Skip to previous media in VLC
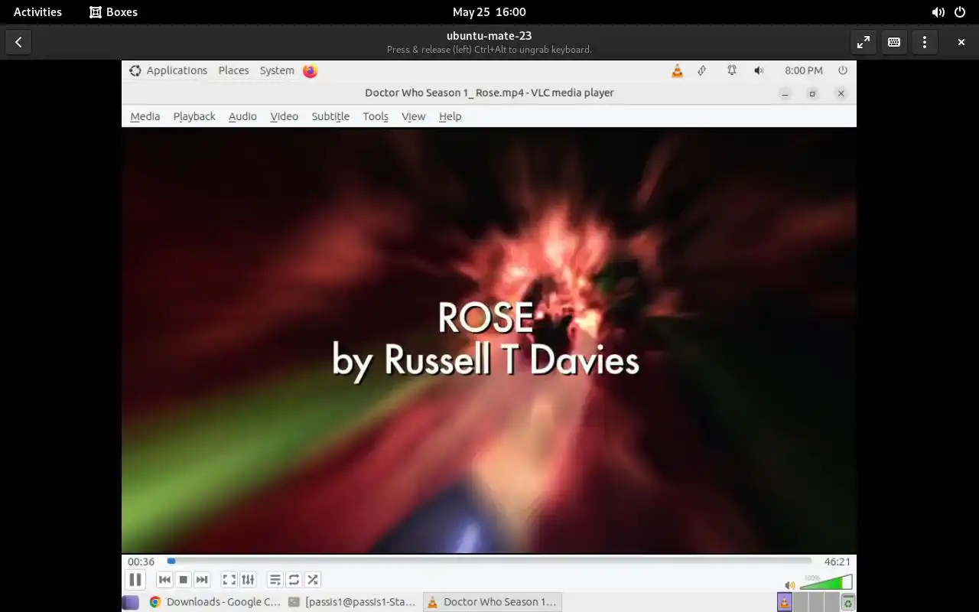Viewport: 979px width, 612px height. (x=164, y=580)
